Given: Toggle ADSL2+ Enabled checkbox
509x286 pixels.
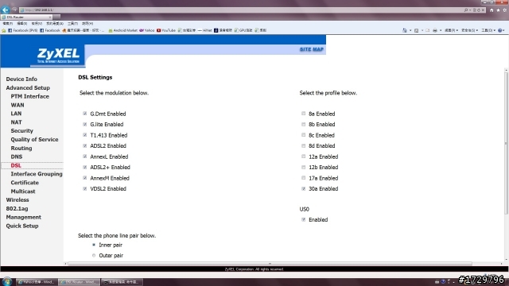Looking at the screenshot, I should pos(85,167).
